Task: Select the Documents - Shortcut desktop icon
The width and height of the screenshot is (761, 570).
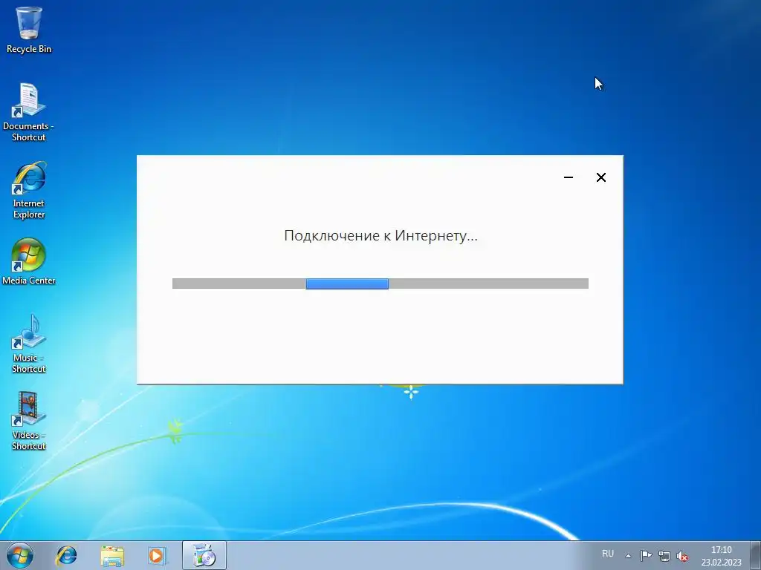Action: [x=29, y=113]
